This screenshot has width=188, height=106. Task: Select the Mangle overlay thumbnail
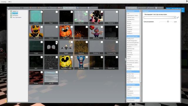pyautogui.click(x=96, y=17)
